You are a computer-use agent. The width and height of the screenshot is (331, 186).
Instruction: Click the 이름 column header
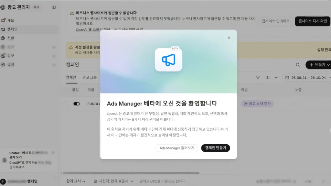coord(91,90)
